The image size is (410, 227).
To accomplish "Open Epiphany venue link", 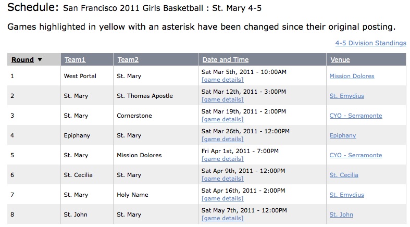I will (x=343, y=135).
